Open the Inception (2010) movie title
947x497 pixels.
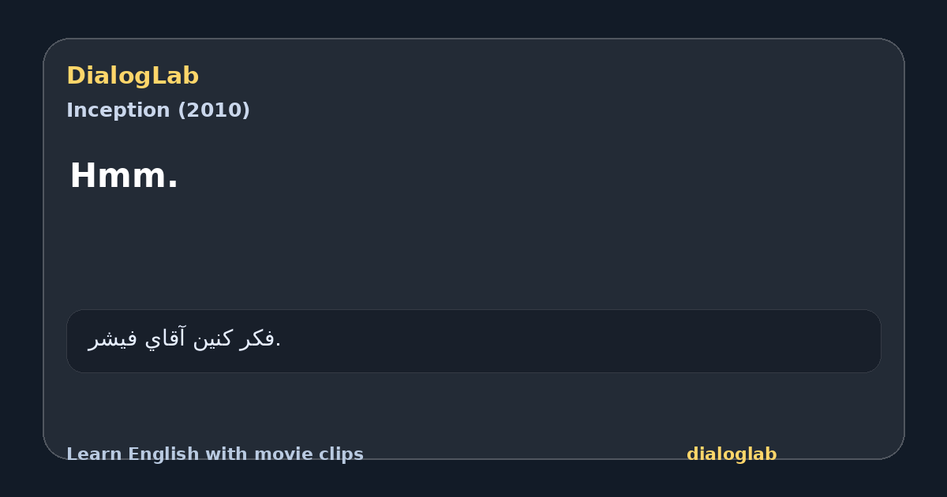(158, 110)
